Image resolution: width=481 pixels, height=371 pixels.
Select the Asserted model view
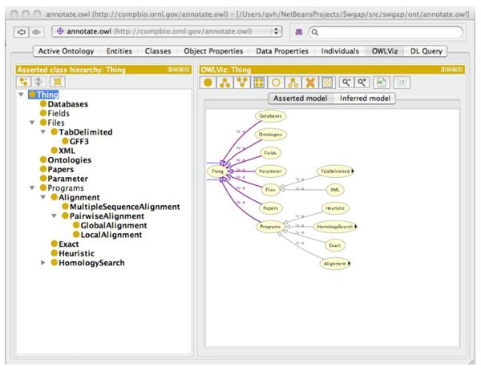(301, 99)
